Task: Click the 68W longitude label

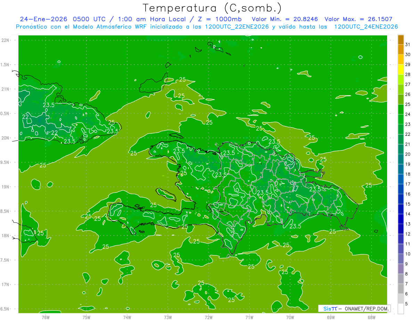Action: coord(371,317)
